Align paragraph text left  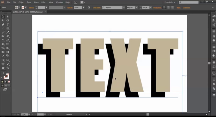[x=164, y=8]
